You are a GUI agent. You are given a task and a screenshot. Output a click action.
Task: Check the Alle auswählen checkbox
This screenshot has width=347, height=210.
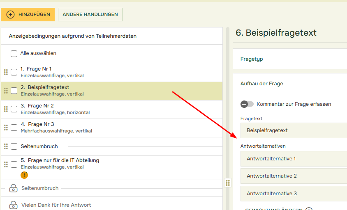coord(14,54)
